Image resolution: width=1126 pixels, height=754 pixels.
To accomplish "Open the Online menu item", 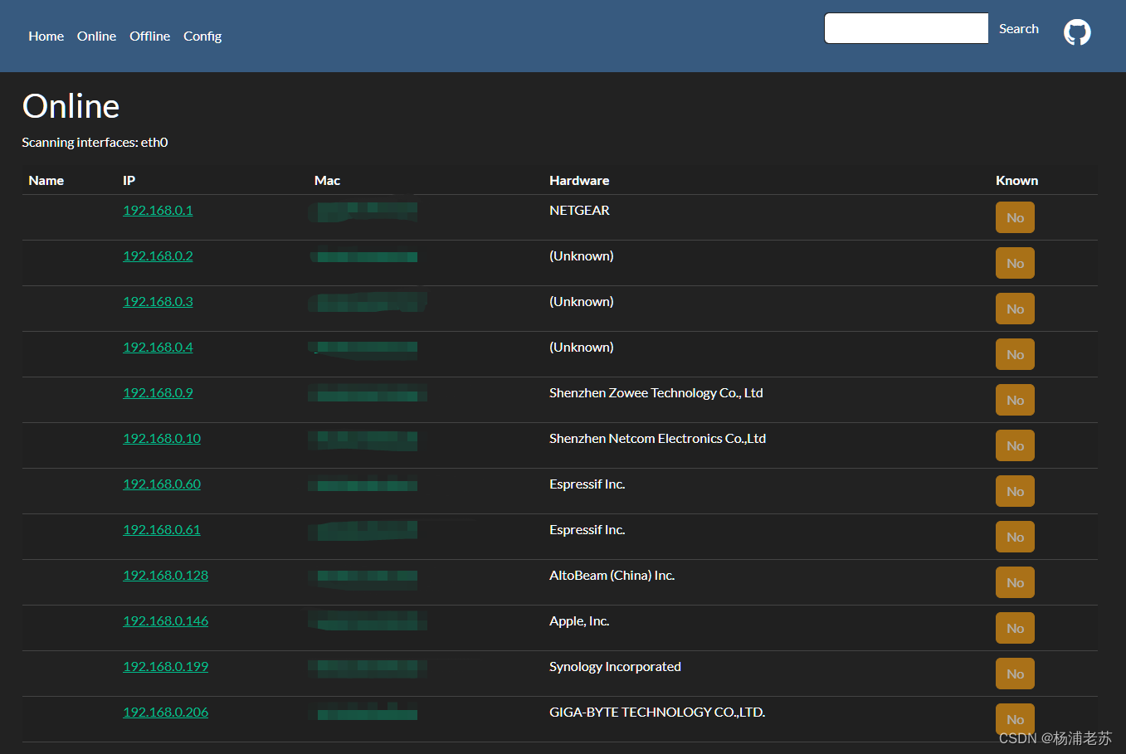I will click(96, 36).
